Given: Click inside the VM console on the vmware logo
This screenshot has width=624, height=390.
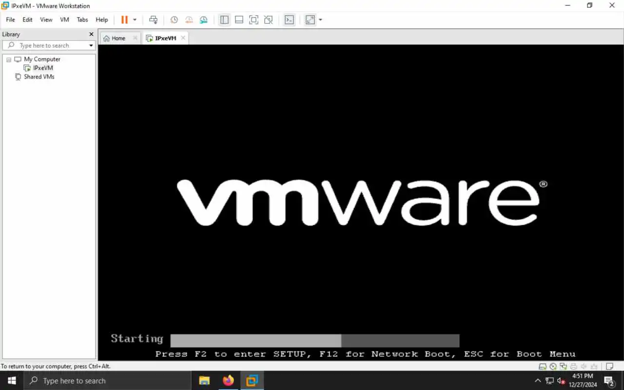Looking at the screenshot, I should click(362, 202).
